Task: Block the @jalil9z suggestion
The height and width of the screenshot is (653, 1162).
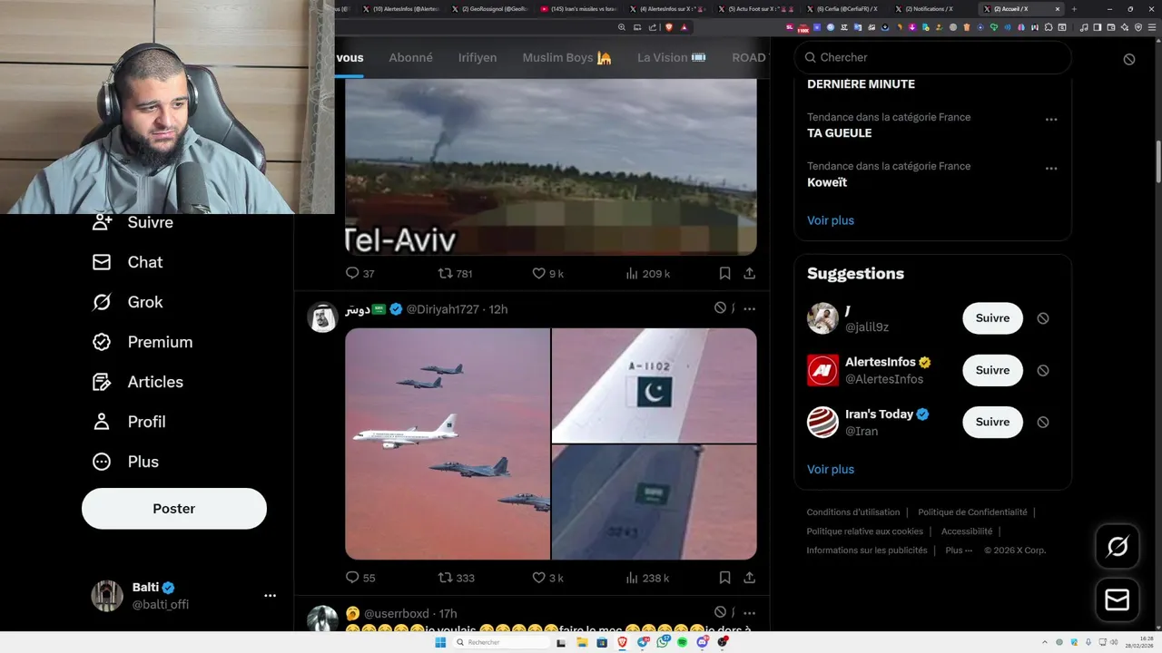Action: [1043, 318]
